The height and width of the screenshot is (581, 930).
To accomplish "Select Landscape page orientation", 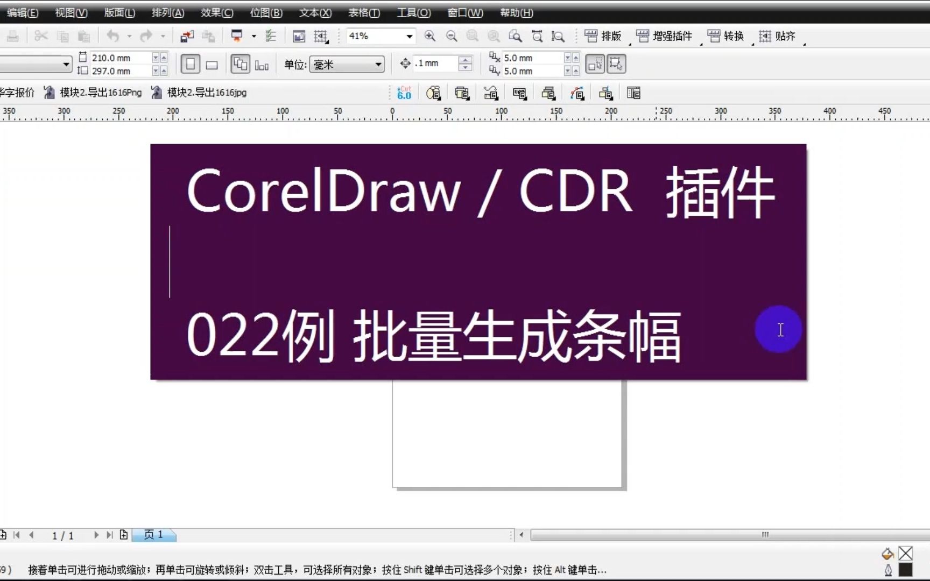I will [212, 65].
